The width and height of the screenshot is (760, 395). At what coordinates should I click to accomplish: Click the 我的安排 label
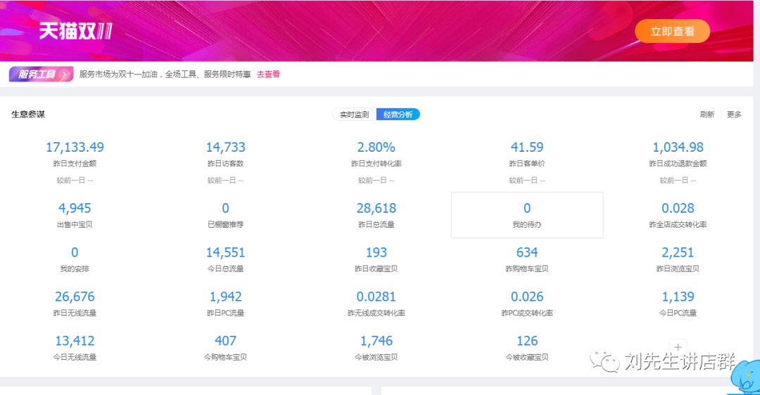pos(75,268)
